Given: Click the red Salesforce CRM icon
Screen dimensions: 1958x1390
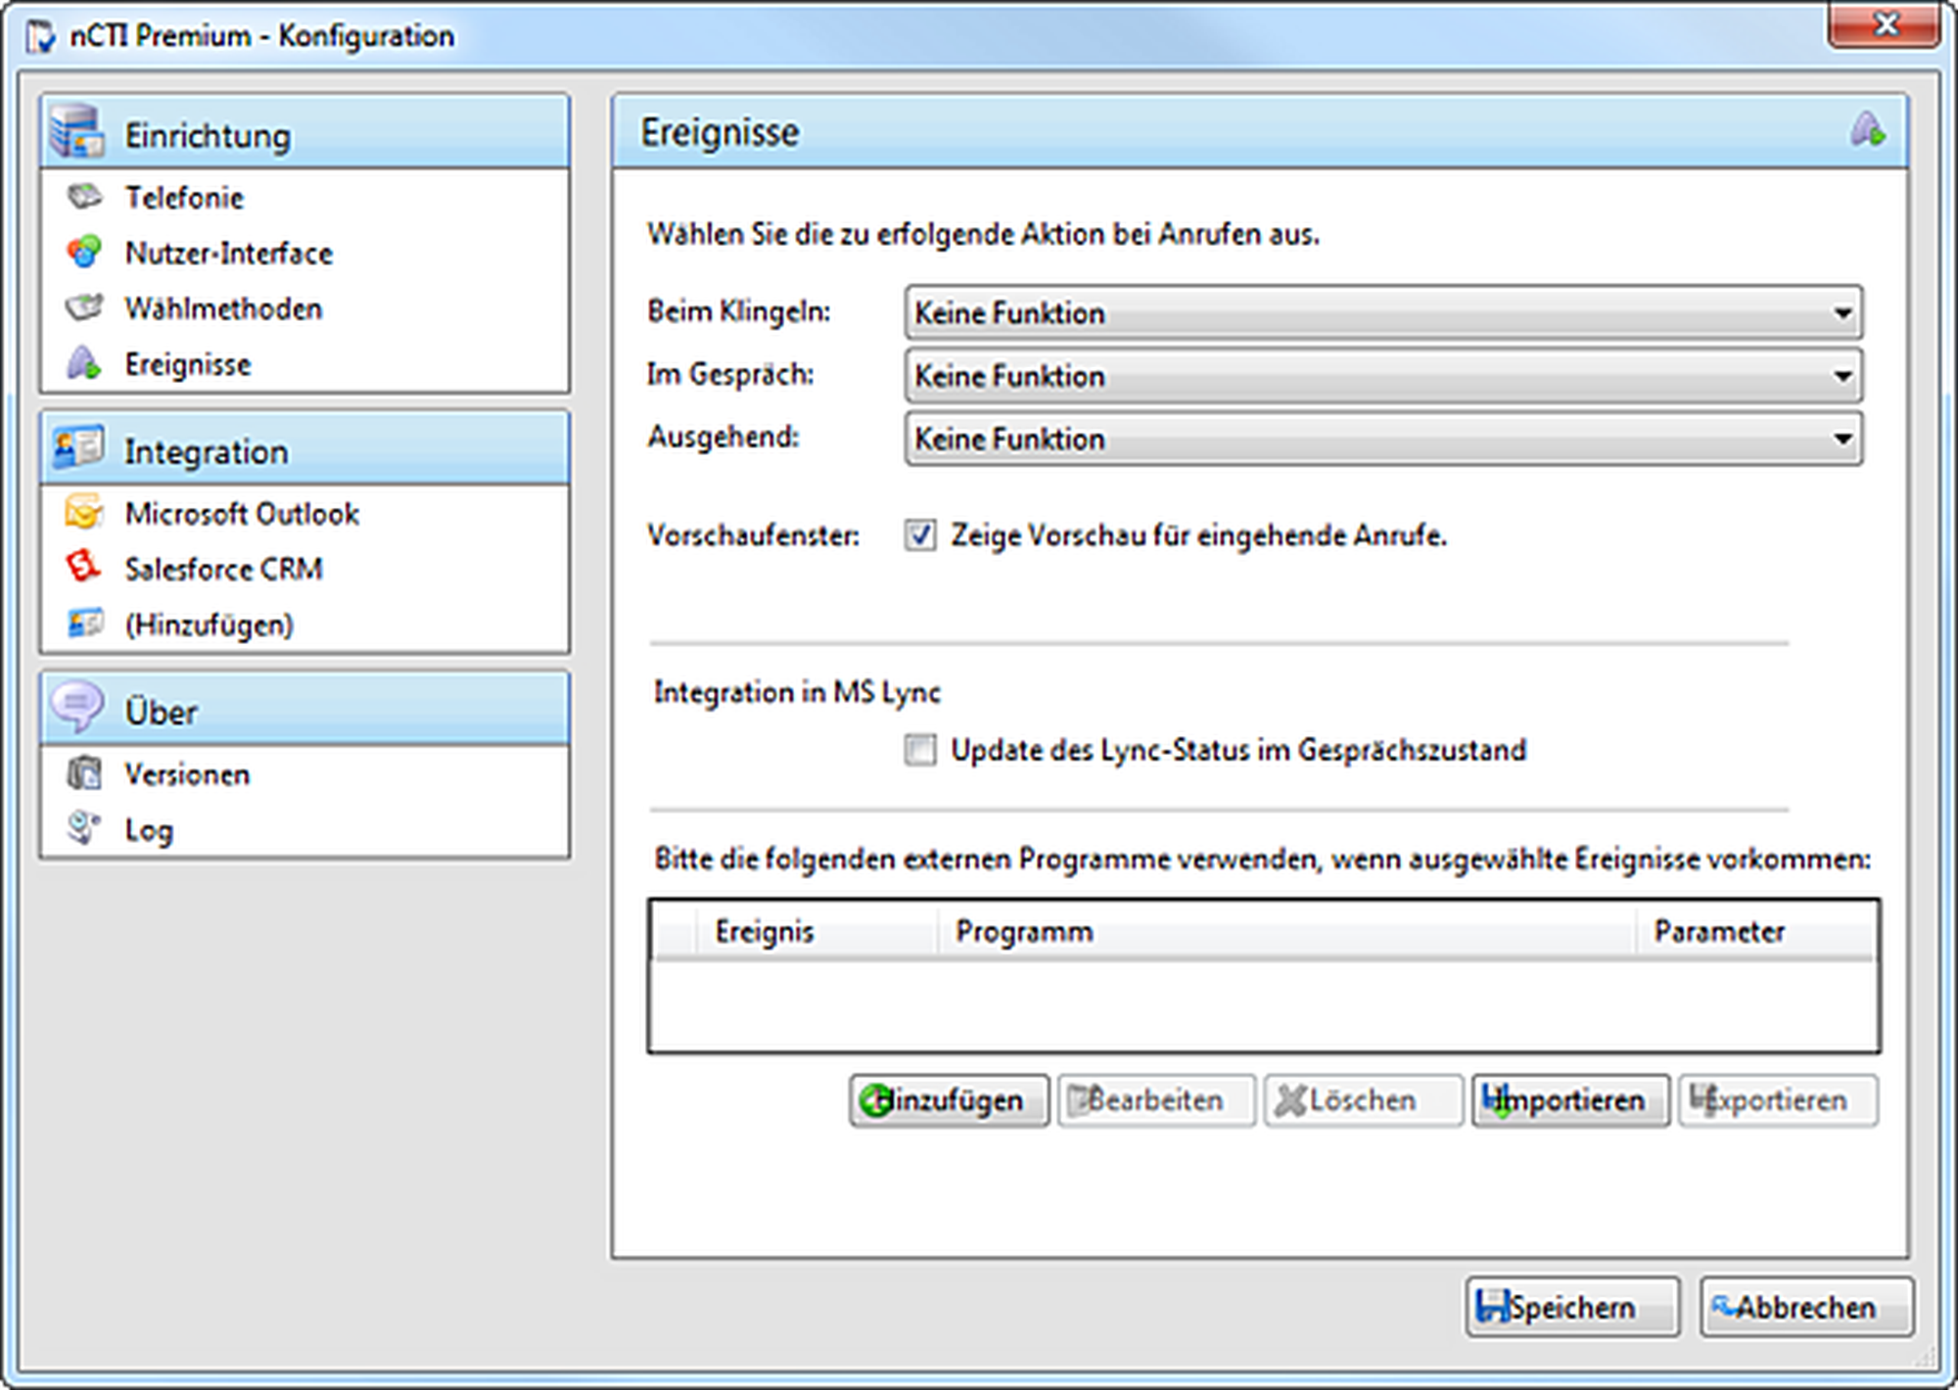Looking at the screenshot, I should click(x=84, y=568).
